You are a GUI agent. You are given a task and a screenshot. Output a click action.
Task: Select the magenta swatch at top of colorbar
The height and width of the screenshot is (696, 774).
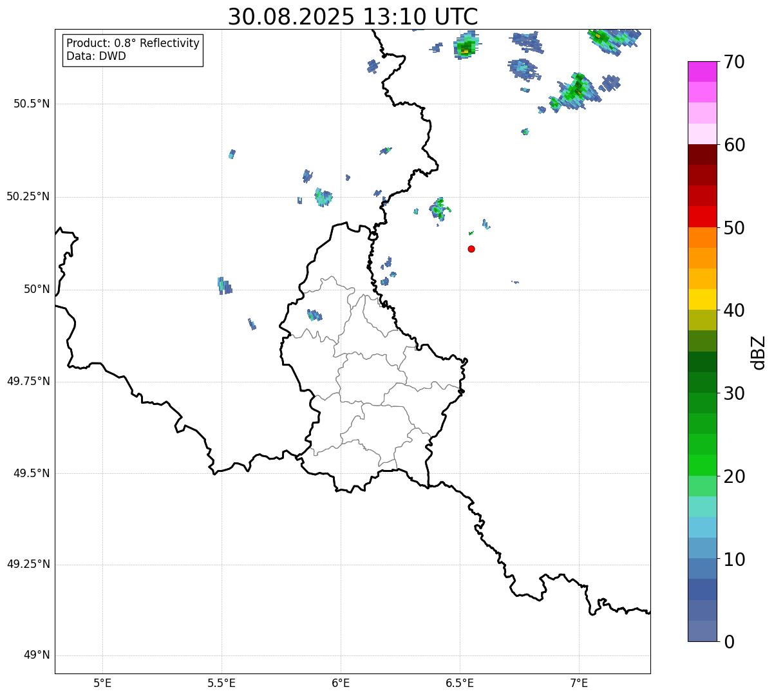pyautogui.click(x=702, y=71)
